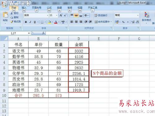Open the fill color dropdown arrow
This screenshot has width=155, height=116.
[52, 22]
